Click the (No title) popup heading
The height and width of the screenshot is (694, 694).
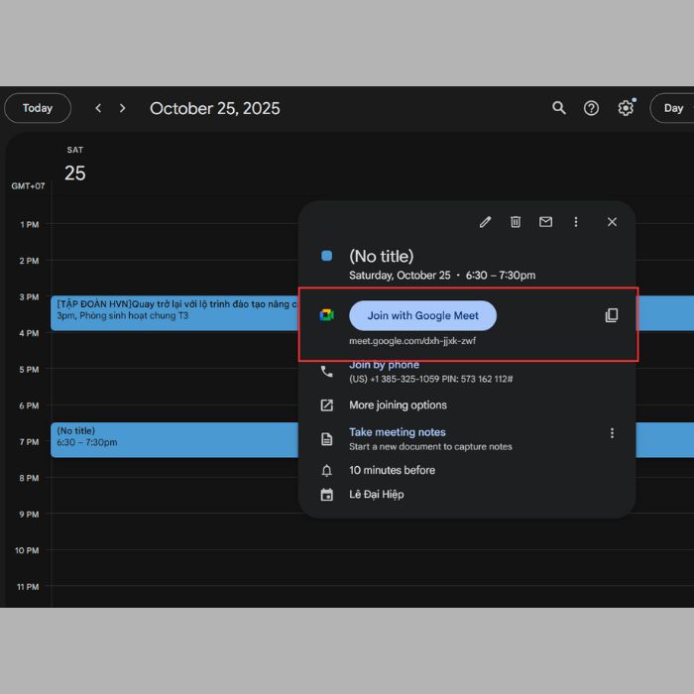(x=381, y=256)
